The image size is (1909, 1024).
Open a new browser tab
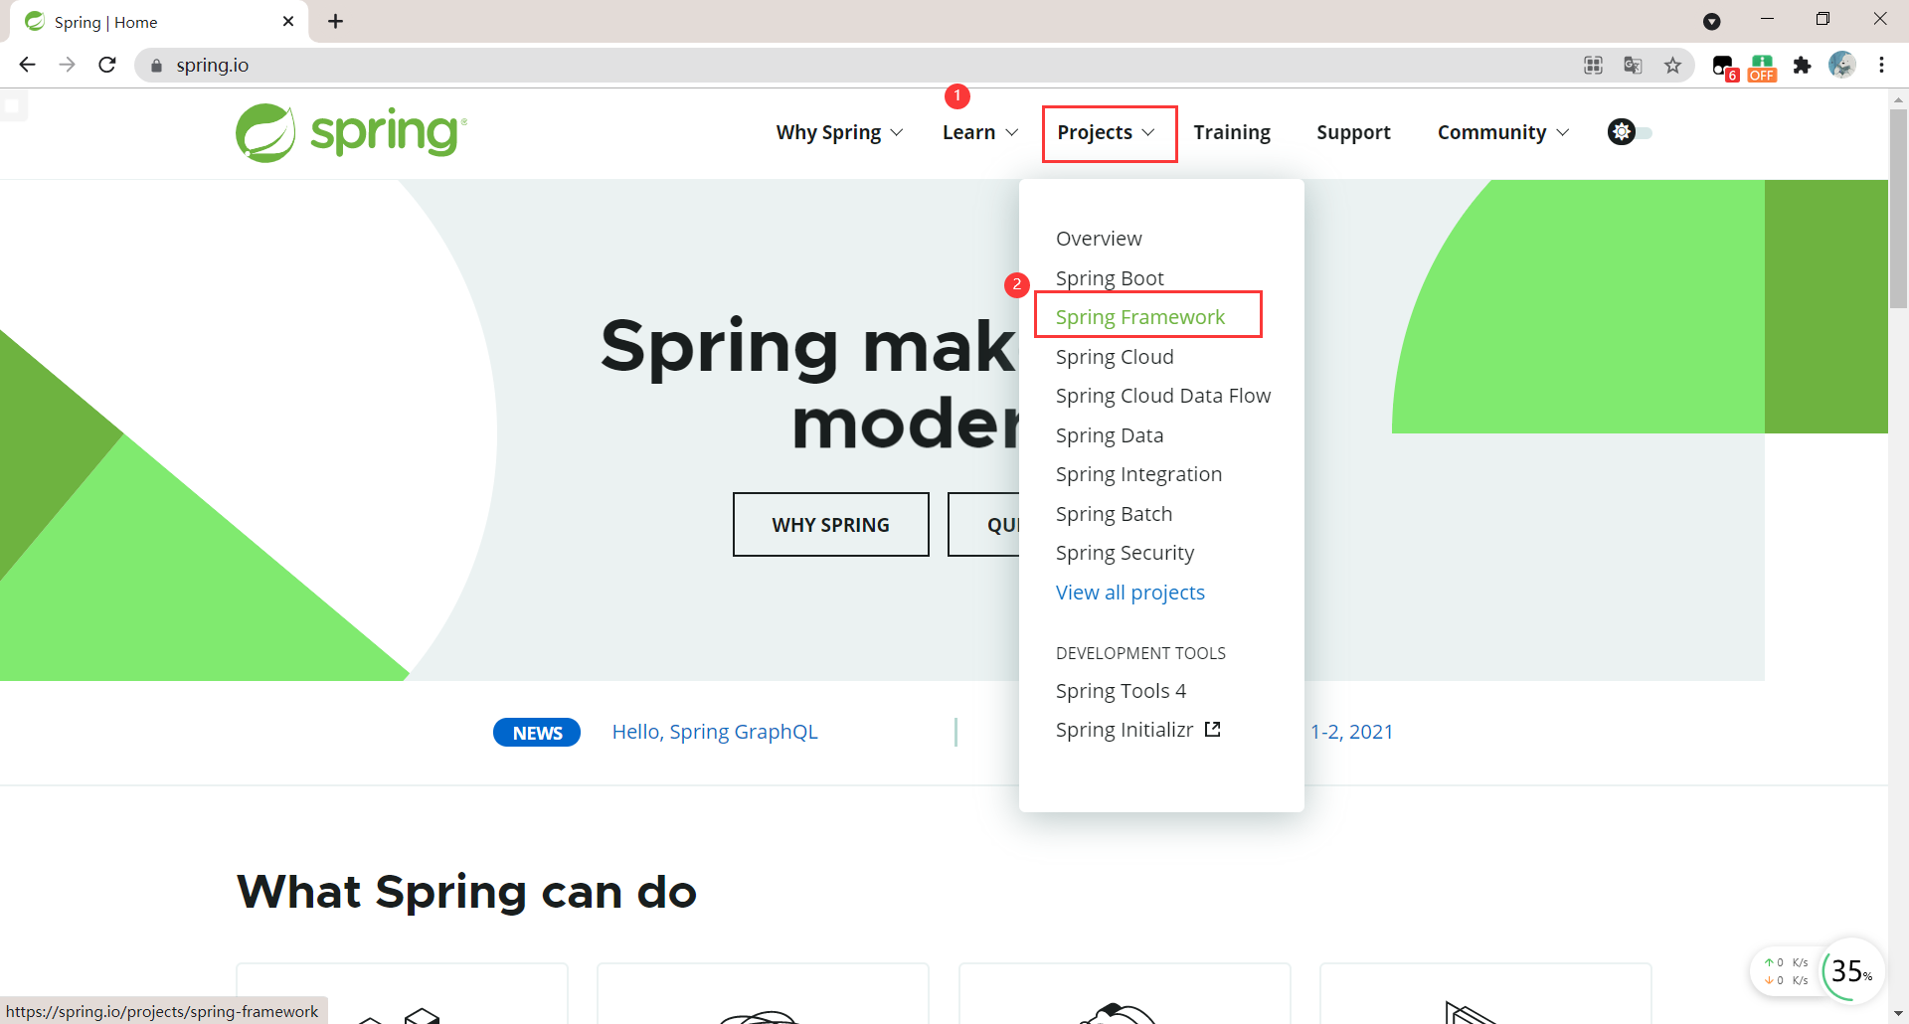point(335,21)
